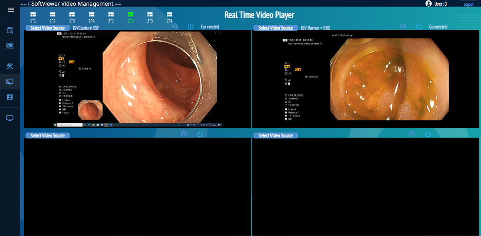Select Video Source for bottom-right empty panel

276,135
